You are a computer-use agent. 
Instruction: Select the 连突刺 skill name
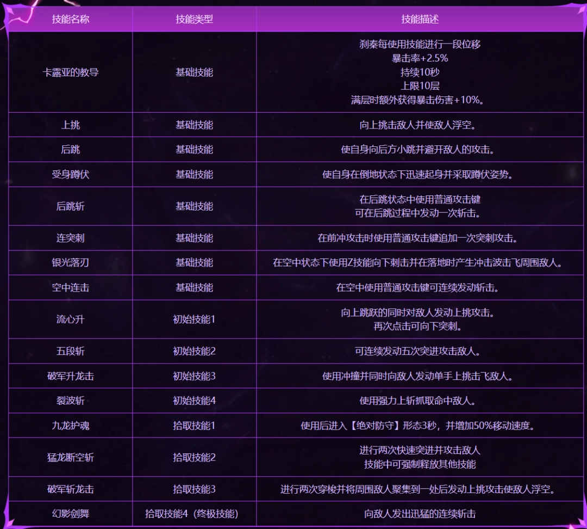tap(70, 238)
